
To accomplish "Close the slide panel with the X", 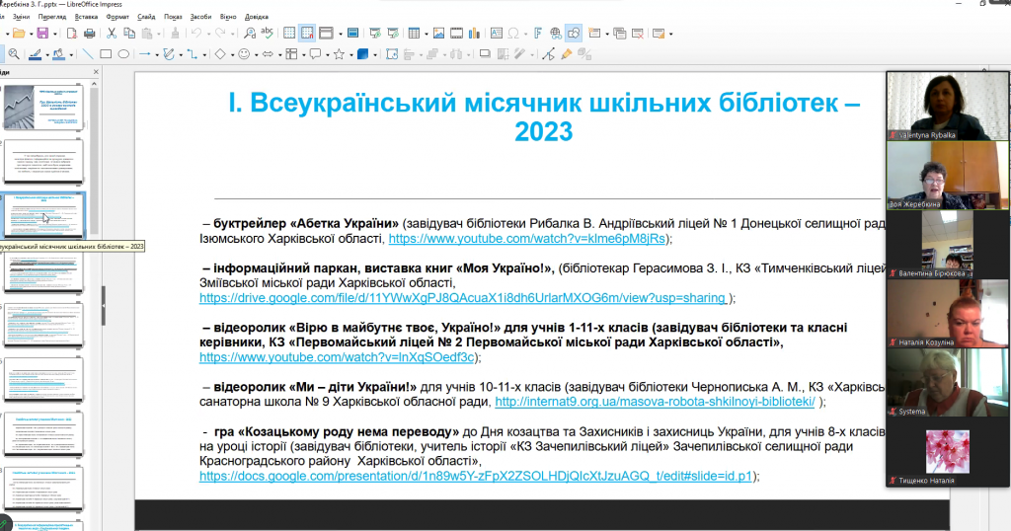I will 96,71.
